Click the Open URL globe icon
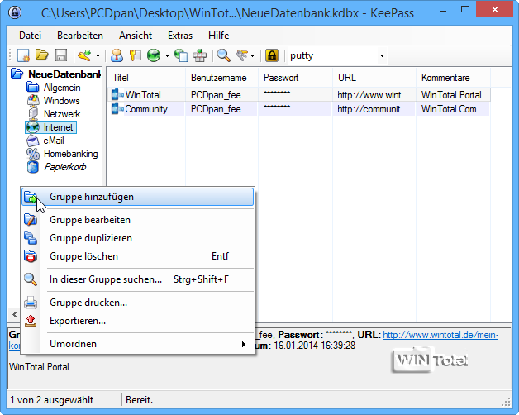The width and height of the screenshot is (519, 415). coord(154,55)
